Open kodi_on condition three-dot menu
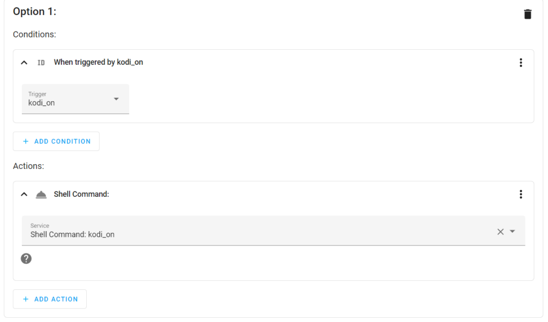Image resolution: width=548 pixels, height=322 pixels. point(521,63)
